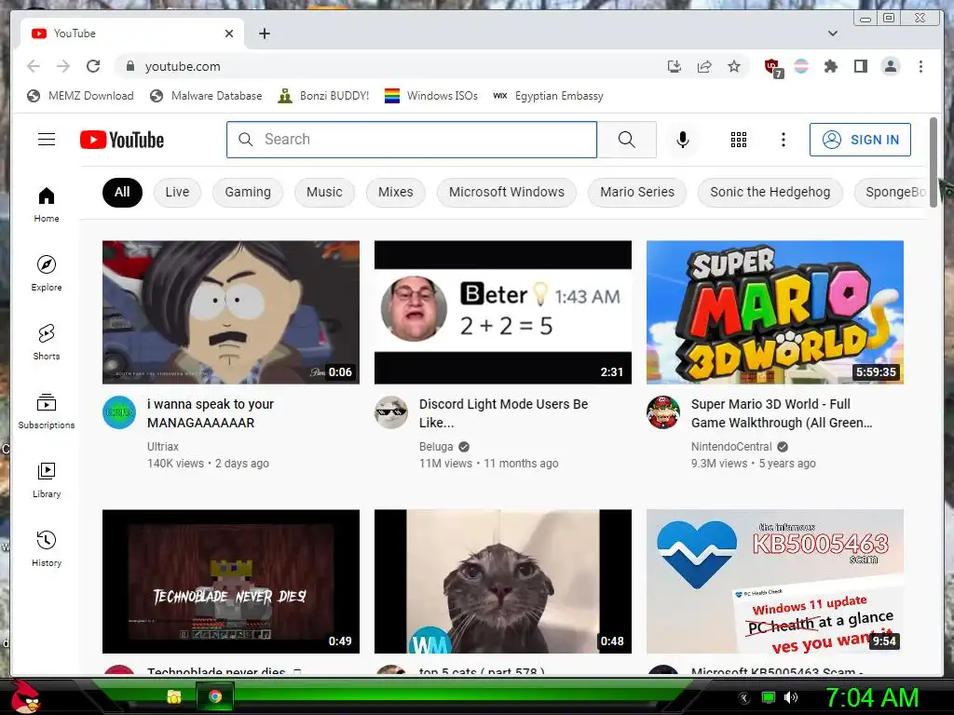The height and width of the screenshot is (715, 954).
Task: Open the Chrome three-dot menu
Action: 920,66
